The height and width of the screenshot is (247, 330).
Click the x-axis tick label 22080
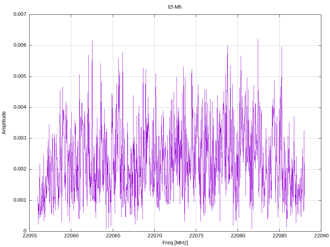coord(238,236)
